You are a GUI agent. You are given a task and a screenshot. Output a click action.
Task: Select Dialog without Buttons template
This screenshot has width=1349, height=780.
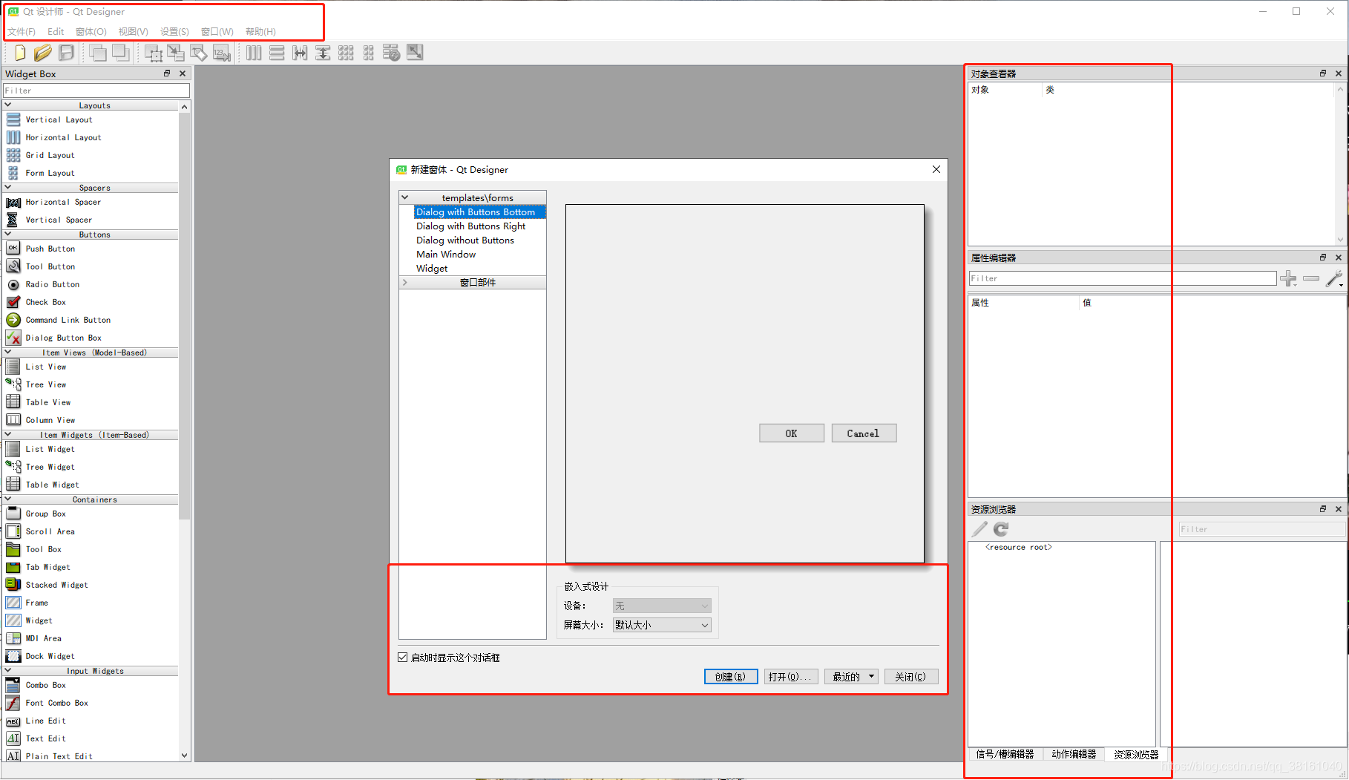coord(465,240)
